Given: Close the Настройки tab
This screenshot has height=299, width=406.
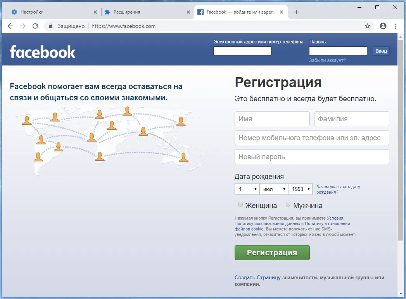Looking at the screenshot, I should pyautogui.click(x=95, y=12).
